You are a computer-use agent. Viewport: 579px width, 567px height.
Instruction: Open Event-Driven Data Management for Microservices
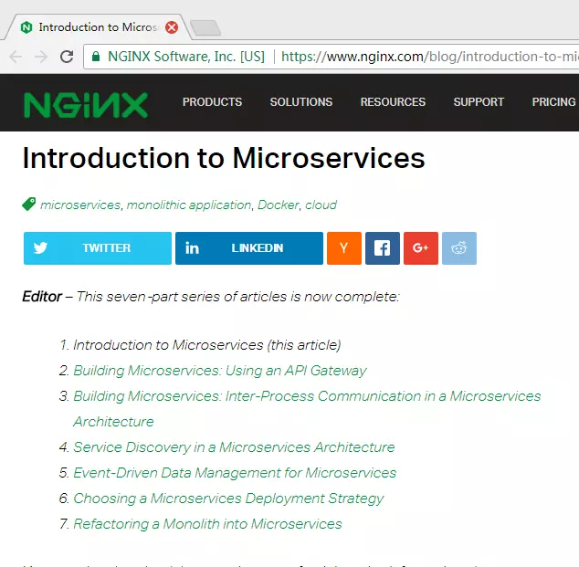point(235,473)
